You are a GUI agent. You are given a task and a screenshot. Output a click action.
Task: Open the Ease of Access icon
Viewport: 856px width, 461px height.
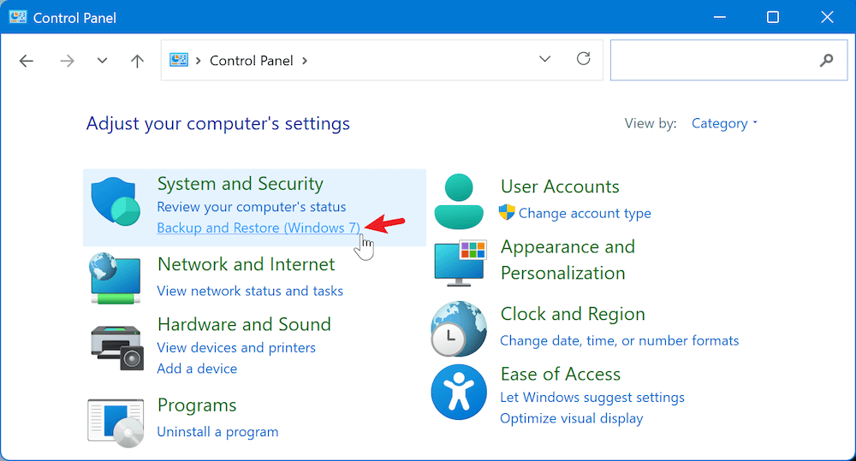pos(459,393)
